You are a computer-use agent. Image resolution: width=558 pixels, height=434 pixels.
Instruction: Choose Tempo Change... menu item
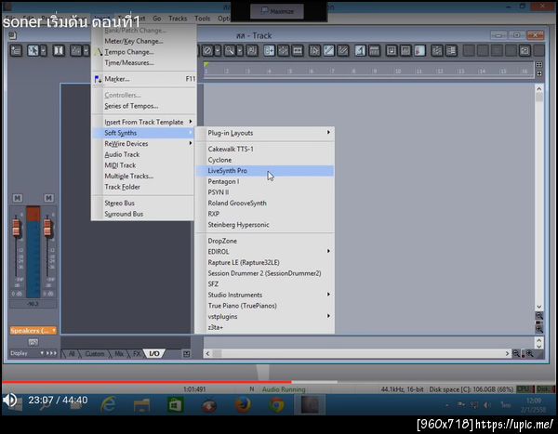pos(144,52)
